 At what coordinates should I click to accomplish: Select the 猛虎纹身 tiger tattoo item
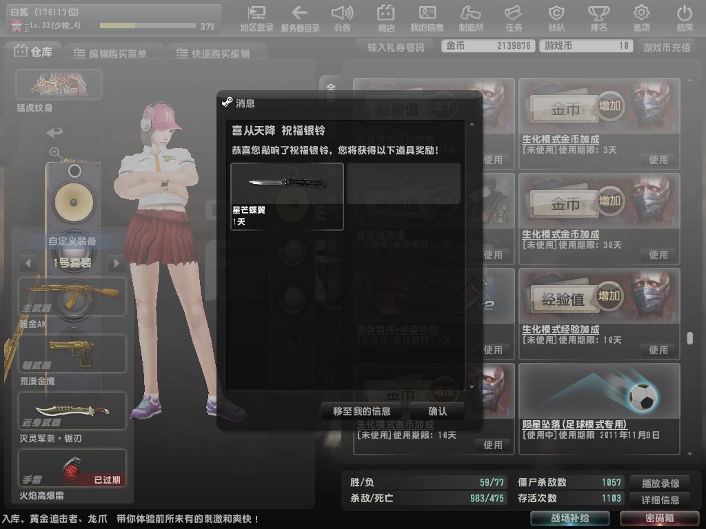point(59,84)
